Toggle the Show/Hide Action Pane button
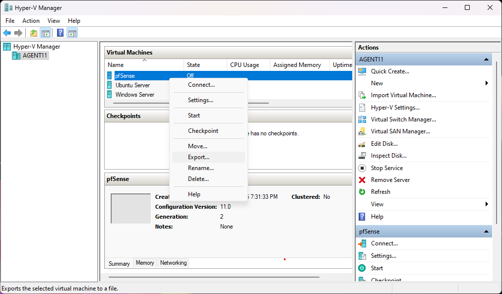The image size is (502, 294). tap(72, 33)
